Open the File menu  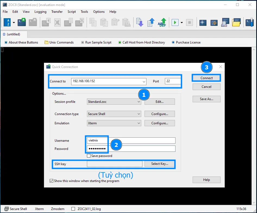pyautogui.click(x=5, y=12)
